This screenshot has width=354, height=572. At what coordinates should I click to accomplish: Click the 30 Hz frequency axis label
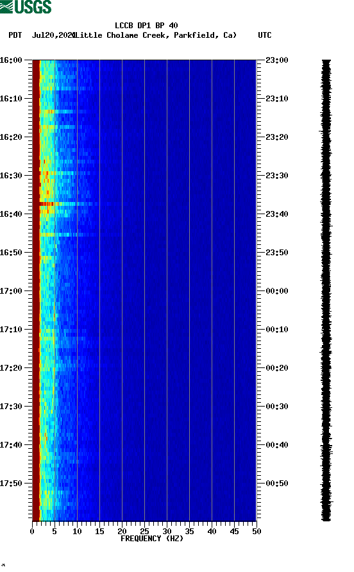click(x=167, y=532)
